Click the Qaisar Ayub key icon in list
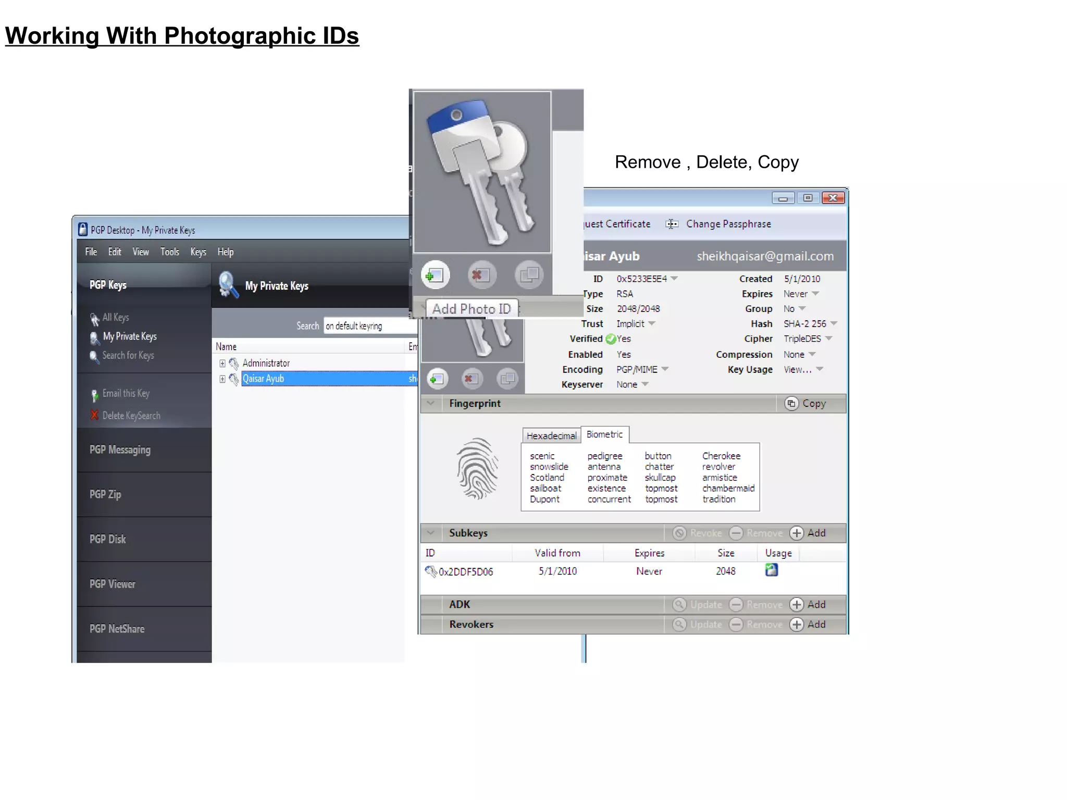 234,379
